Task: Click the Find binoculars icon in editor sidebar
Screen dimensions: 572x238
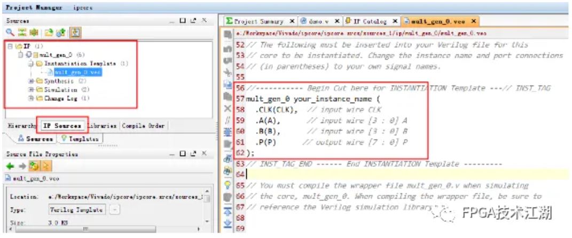Action: 228,158
